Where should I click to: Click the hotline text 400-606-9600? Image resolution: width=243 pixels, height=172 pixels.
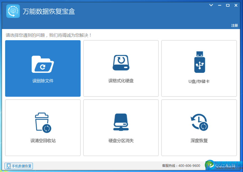189,166
